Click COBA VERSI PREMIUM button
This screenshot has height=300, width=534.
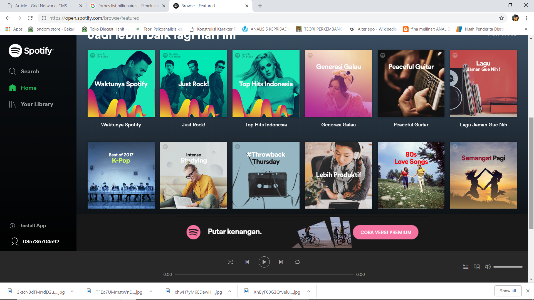coord(386,232)
